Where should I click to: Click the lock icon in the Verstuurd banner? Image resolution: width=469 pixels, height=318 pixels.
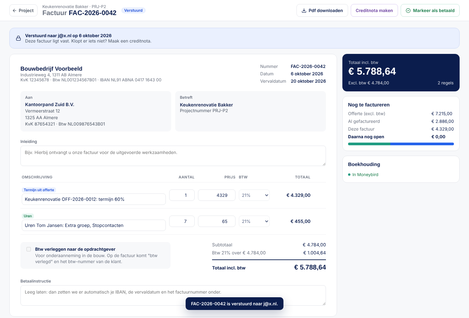(x=18, y=38)
